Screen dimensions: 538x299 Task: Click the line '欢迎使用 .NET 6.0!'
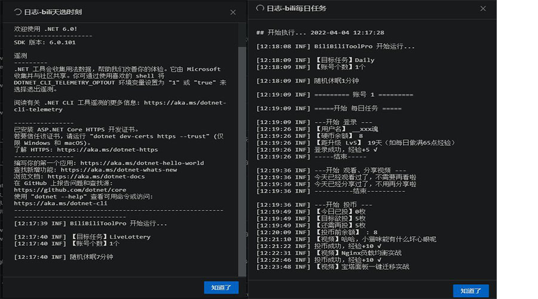tap(45, 29)
